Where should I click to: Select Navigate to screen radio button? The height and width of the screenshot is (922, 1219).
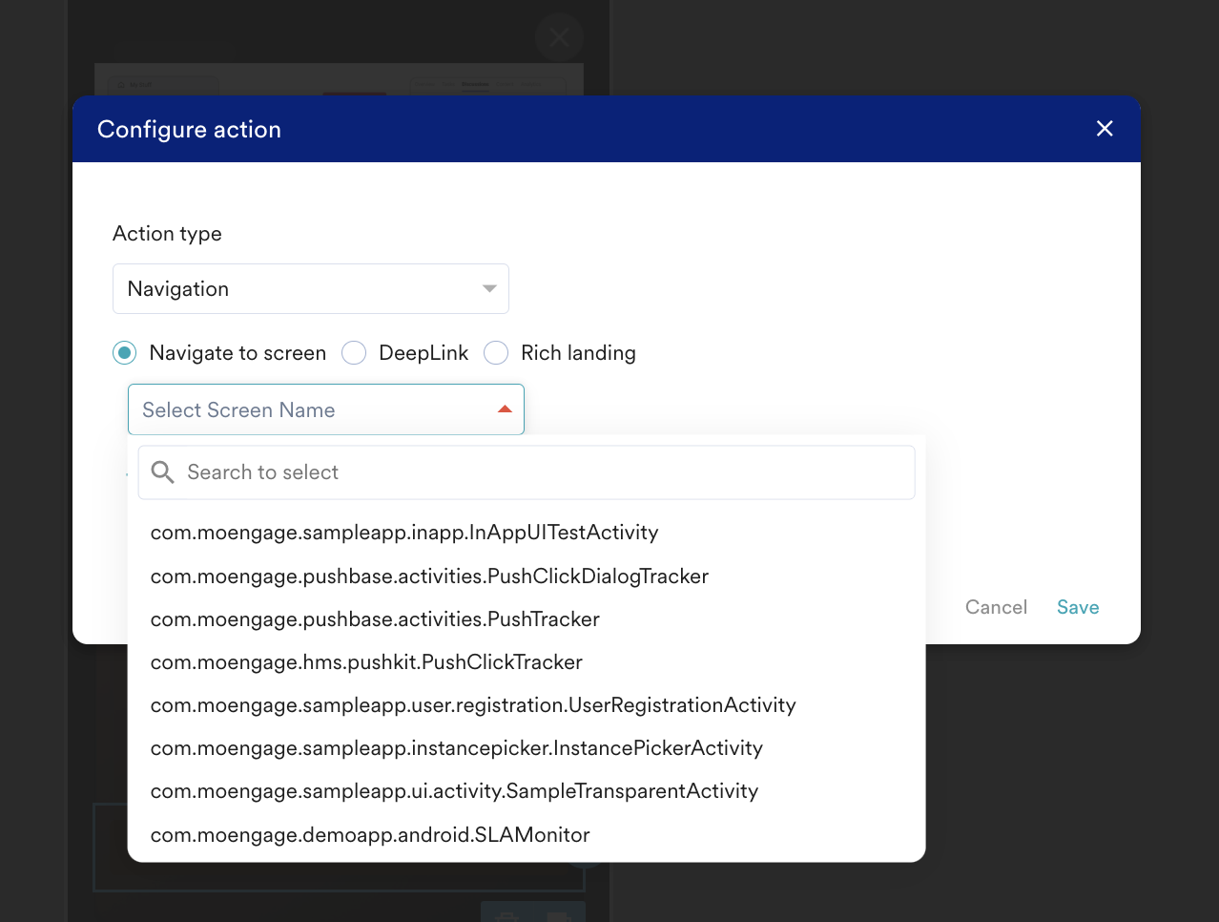(x=124, y=353)
